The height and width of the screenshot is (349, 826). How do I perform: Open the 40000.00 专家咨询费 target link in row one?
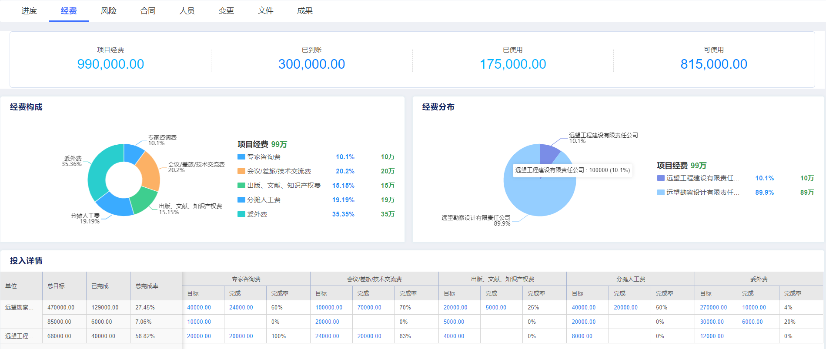point(199,307)
